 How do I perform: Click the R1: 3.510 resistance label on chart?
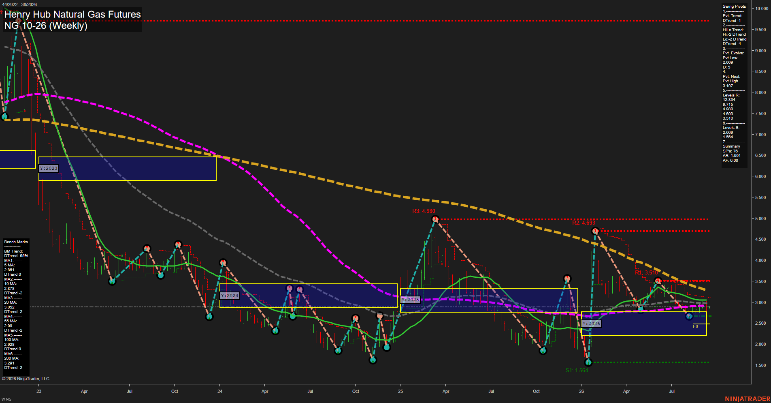pyautogui.click(x=646, y=272)
